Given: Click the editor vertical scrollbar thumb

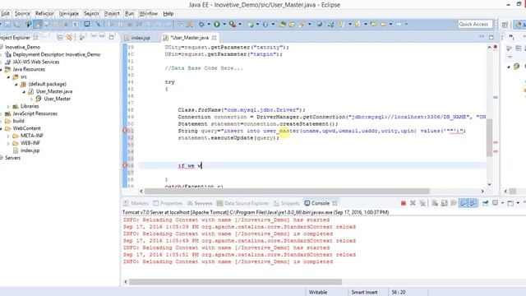Looking at the screenshot, I should (489, 137).
